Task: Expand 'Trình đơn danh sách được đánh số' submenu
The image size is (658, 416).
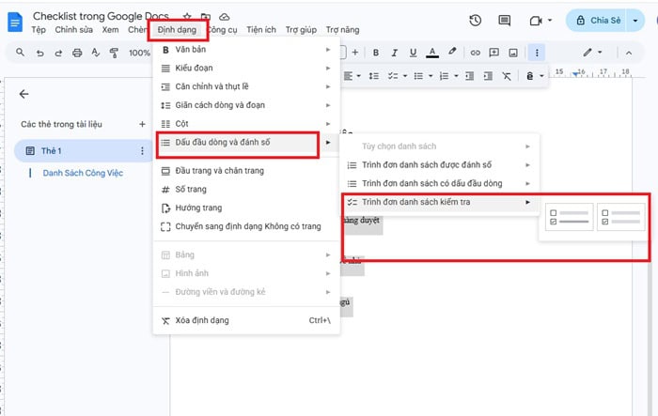Action: click(x=439, y=164)
